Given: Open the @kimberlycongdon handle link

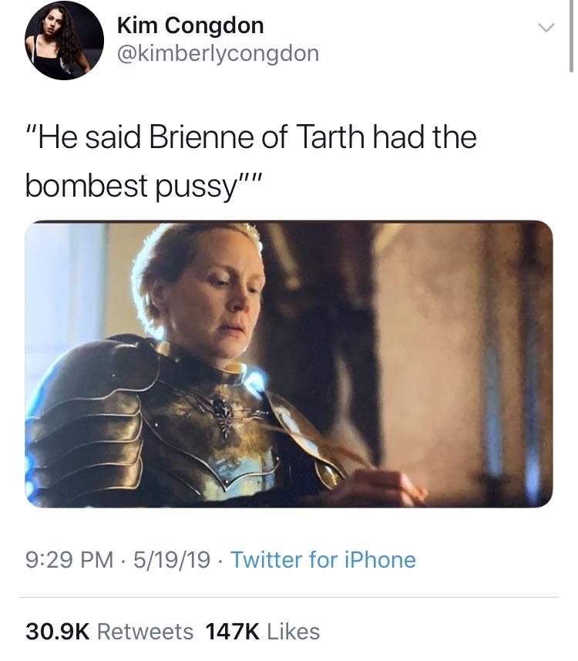Looking at the screenshot, I should (217, 52).
